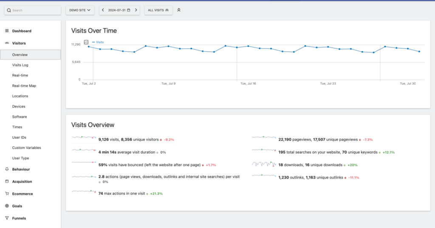435x228 pixels.
Task: Click the sparkline next to 18 downloads
Action: point(263,164)
